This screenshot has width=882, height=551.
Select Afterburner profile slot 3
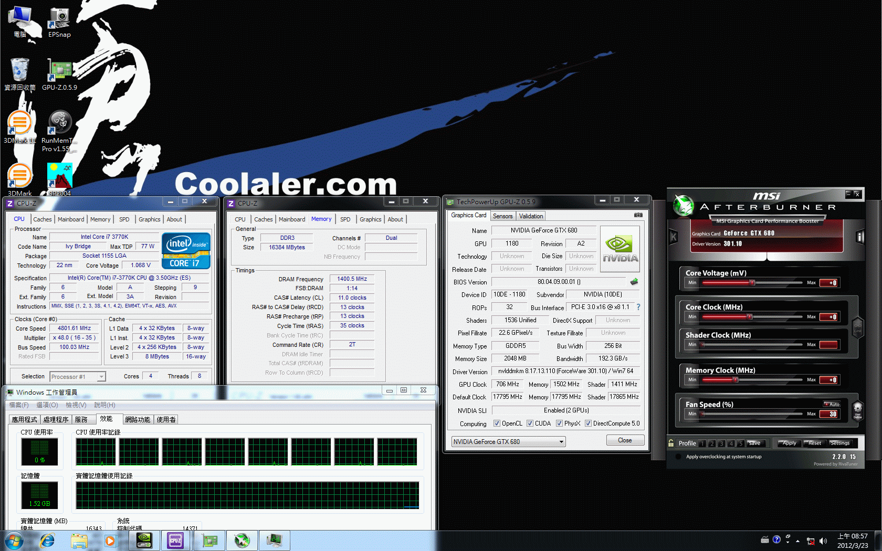coord(721,443)
